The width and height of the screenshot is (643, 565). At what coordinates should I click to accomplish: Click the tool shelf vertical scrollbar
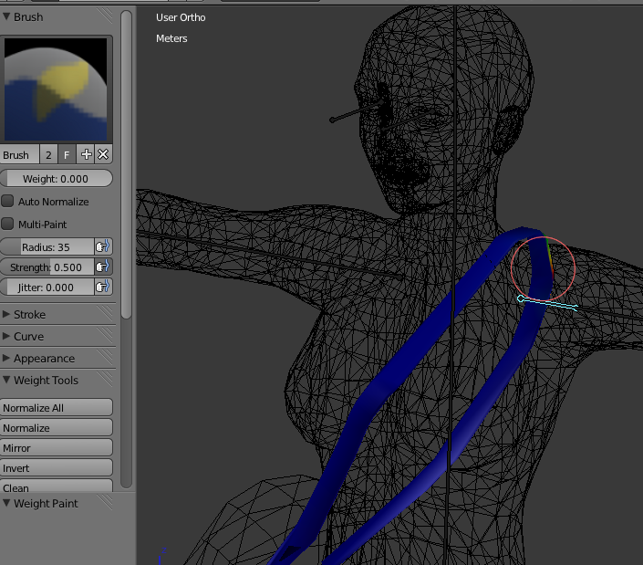pos(127,164)
